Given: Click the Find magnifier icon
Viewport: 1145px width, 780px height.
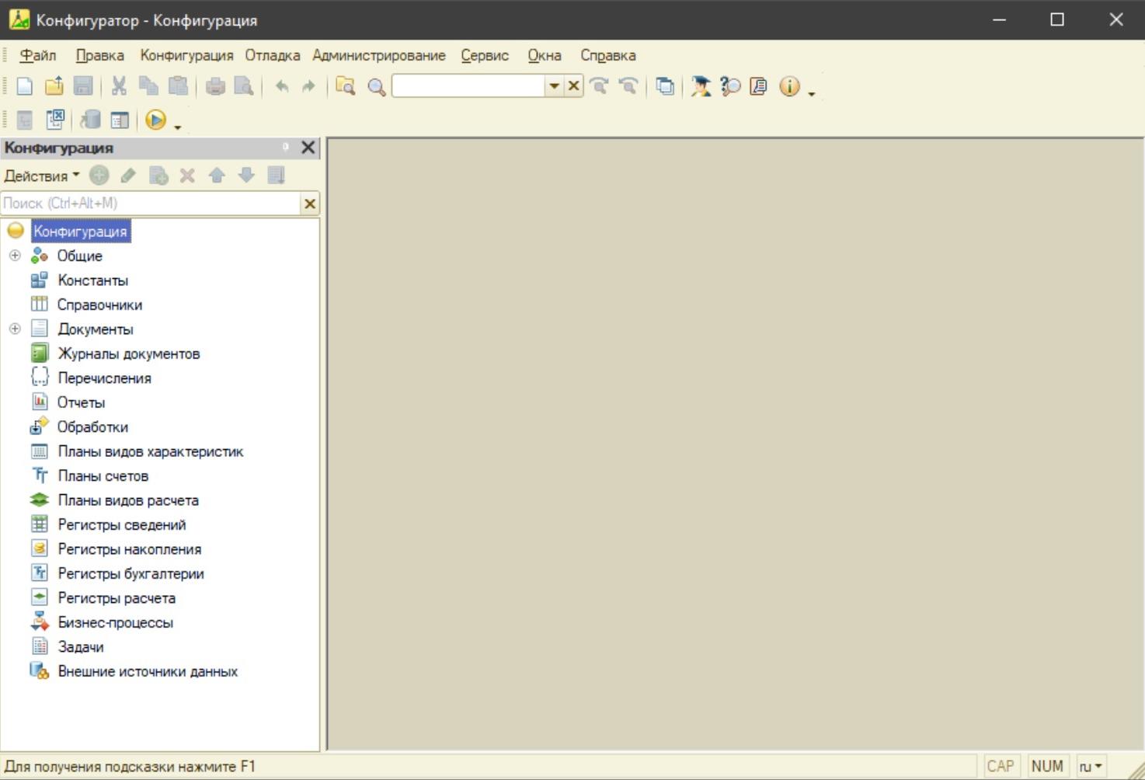Looking at the screenshot, I should (376, 86).
